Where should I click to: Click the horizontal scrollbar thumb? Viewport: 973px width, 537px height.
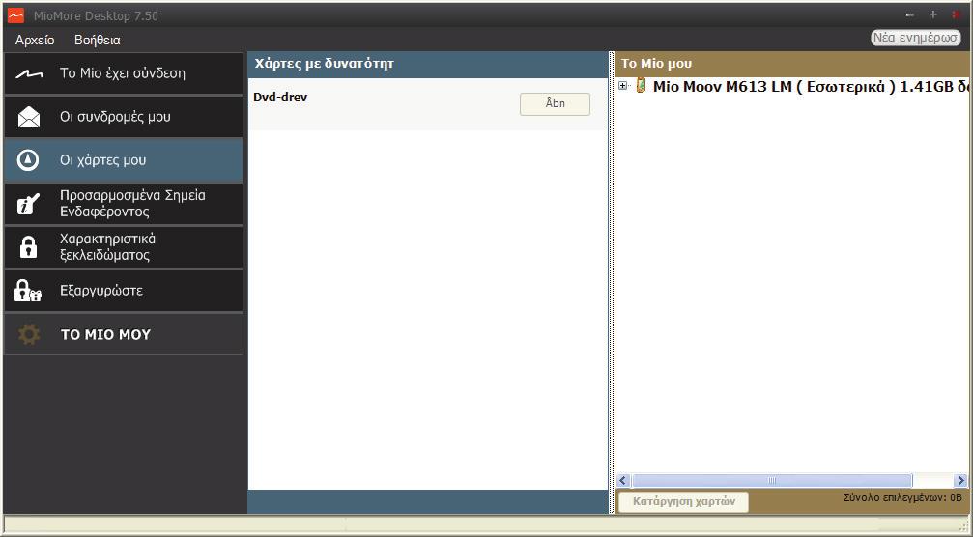[x=771, y=480]
